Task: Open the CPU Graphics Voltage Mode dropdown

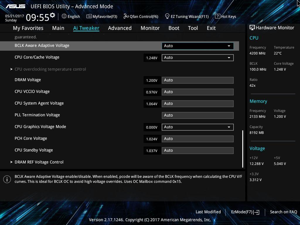Action: pyautogui.click(x=198, y=127)
